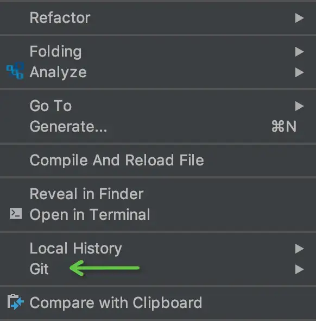Choose Reveal in Finder
Image resolution: width=316 pixels, height=321 pixels.
[x=158, y=194]
